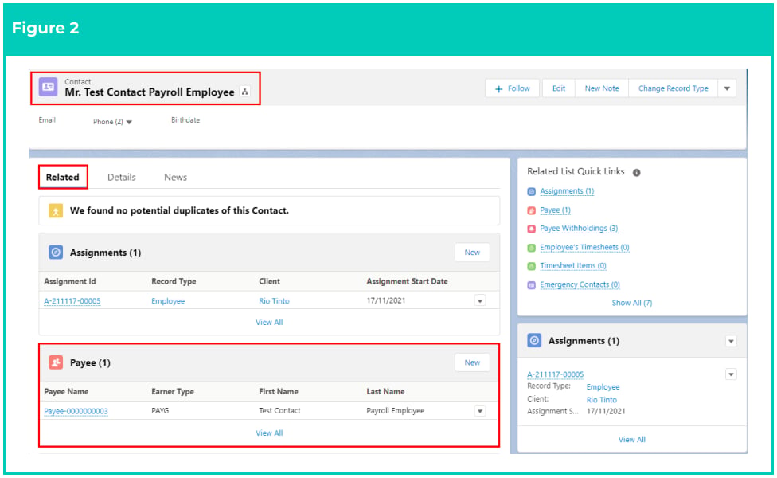Expand the Phone (2) dropdown
777x478 pixels.
(129, 122)
